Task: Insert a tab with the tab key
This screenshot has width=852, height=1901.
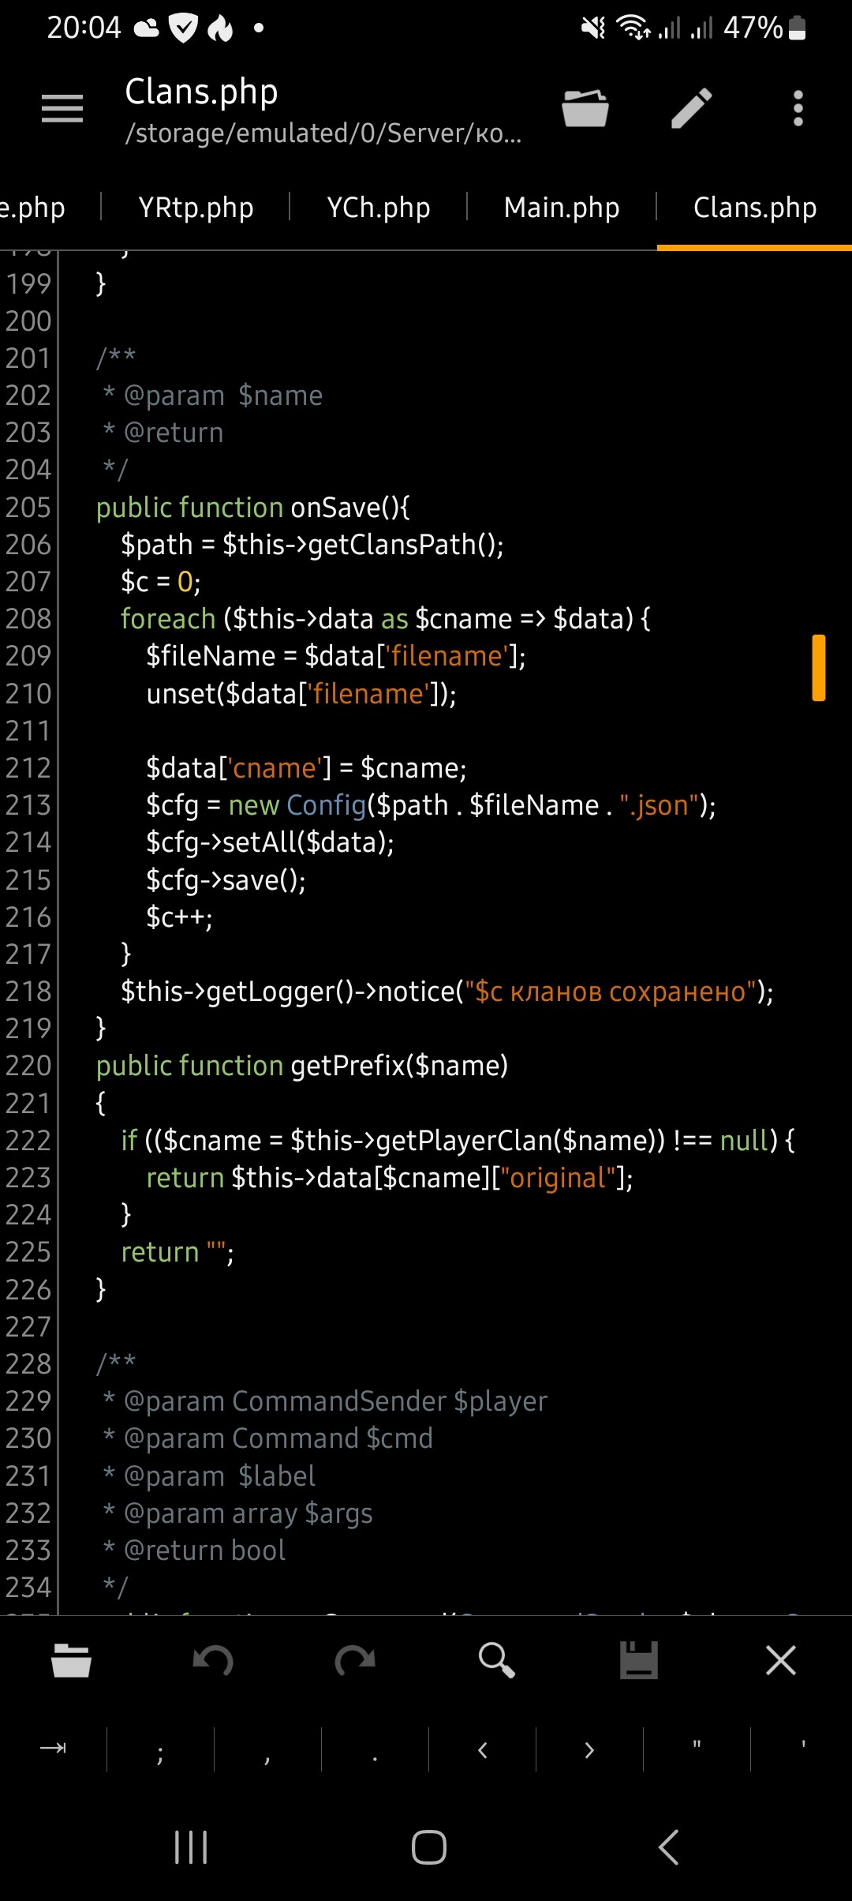Action: 53,1749
